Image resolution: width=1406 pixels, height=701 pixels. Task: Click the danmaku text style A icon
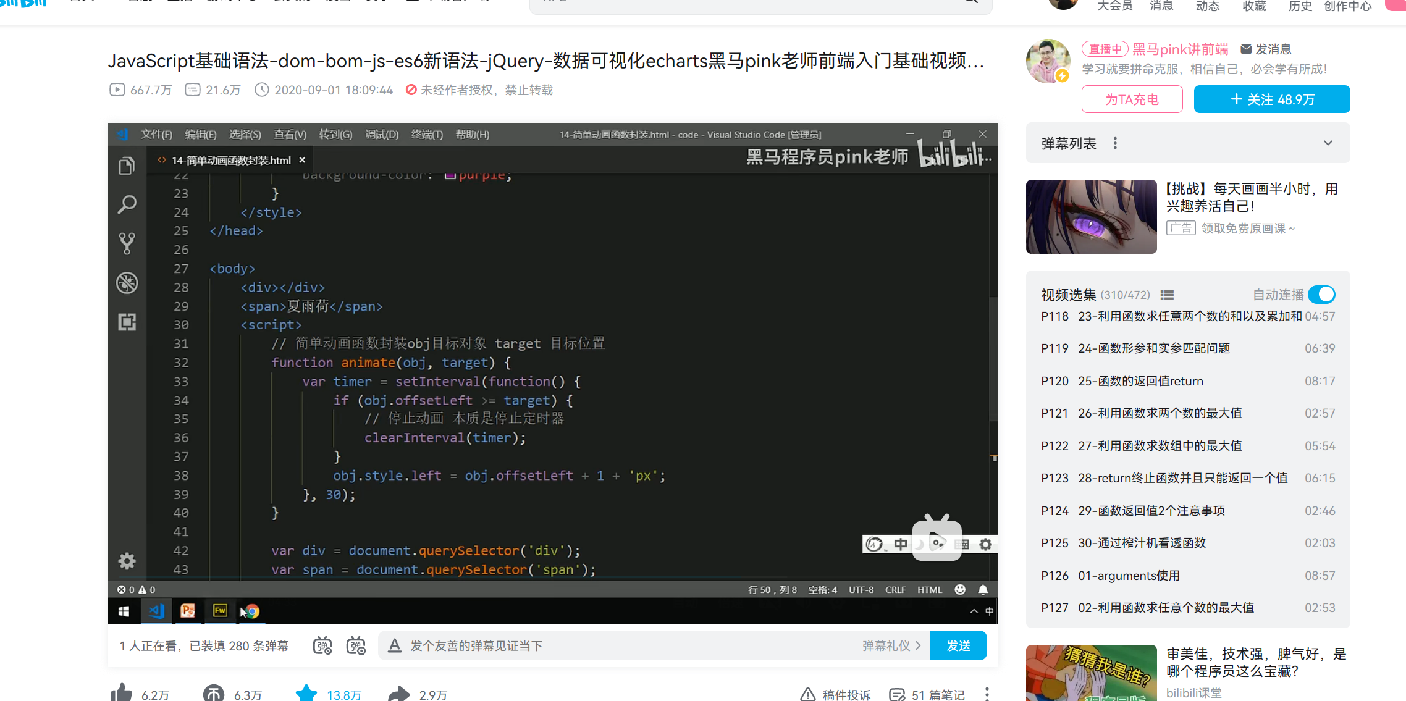394,645
